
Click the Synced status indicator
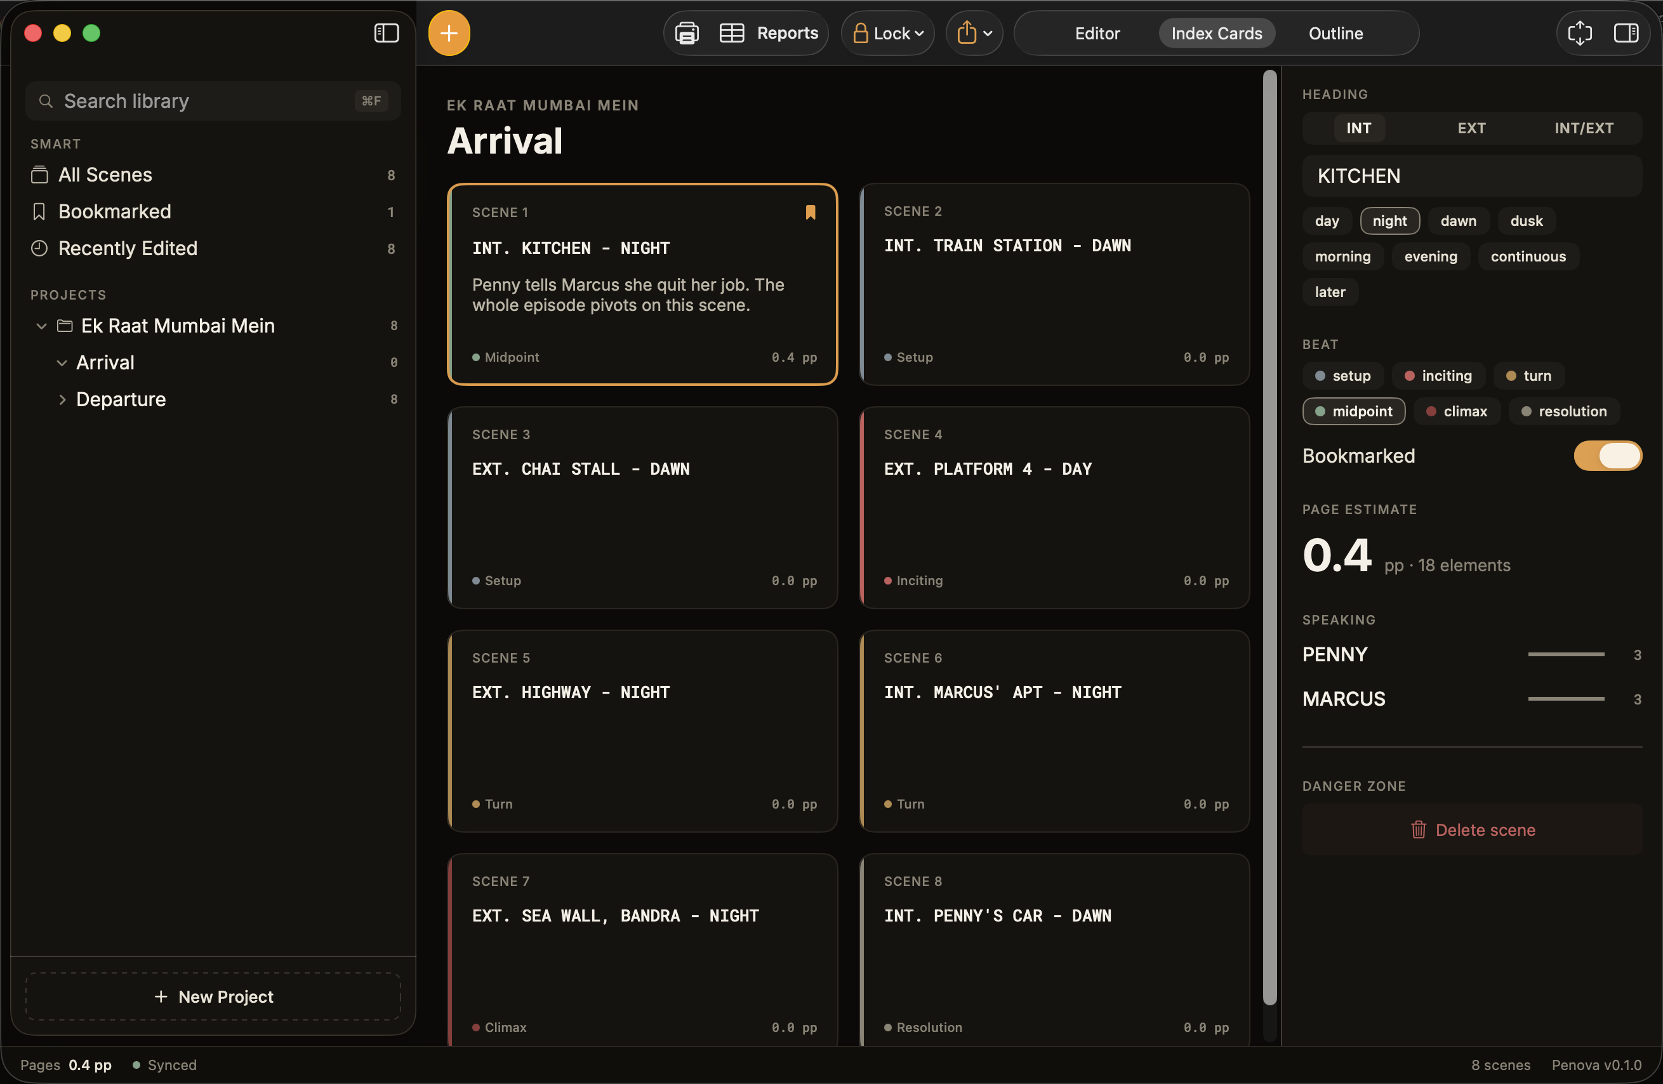click(165, 1064)
